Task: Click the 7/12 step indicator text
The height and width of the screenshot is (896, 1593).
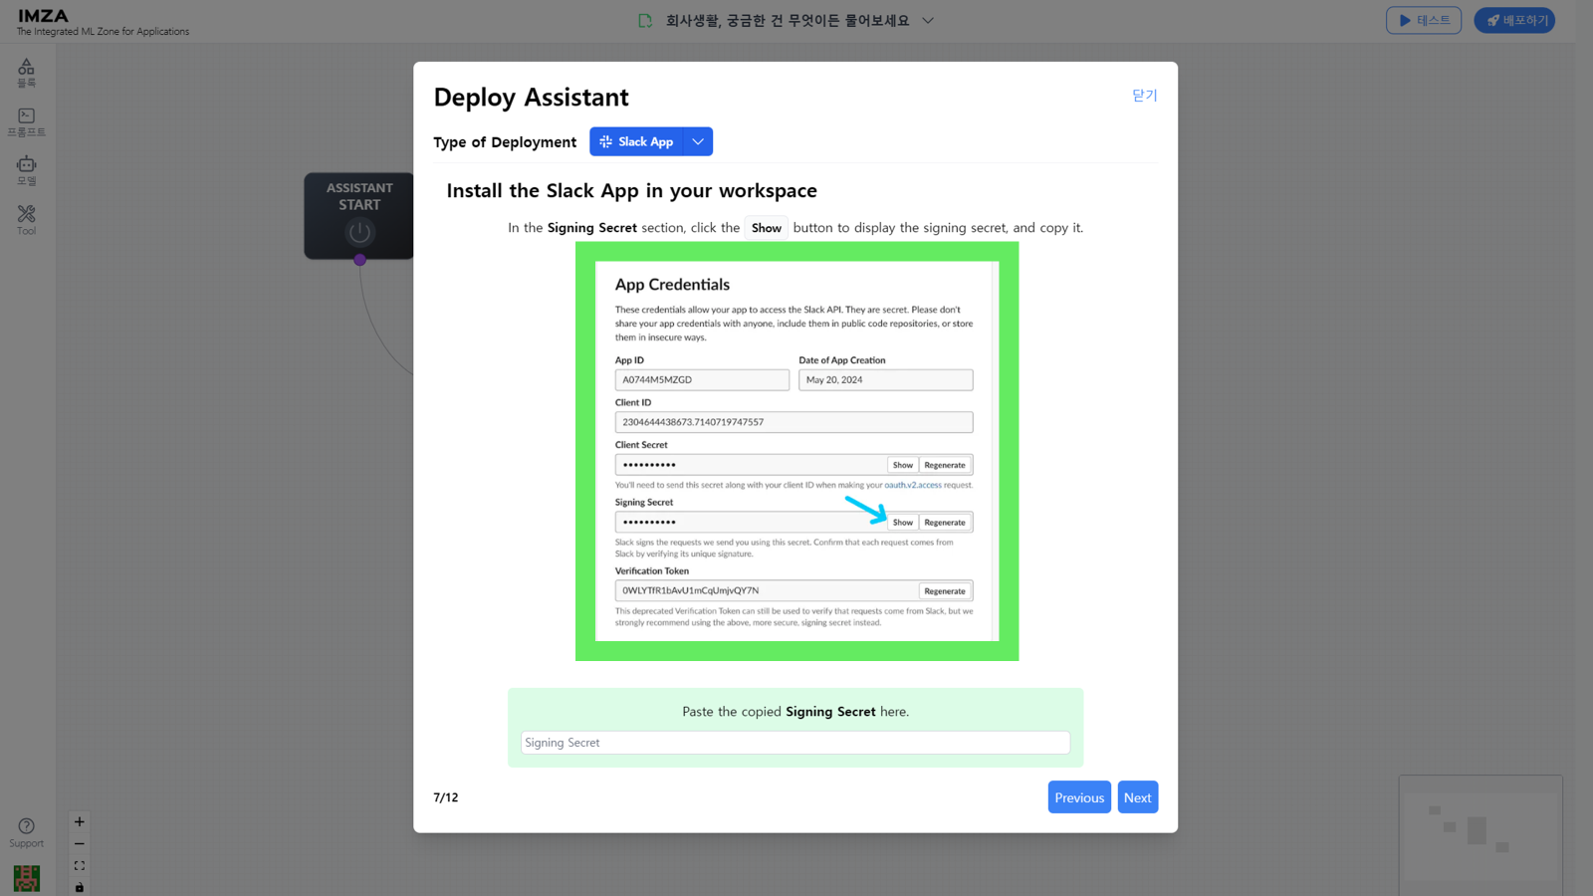Action: pyautogui.click(x=446, y=797)
